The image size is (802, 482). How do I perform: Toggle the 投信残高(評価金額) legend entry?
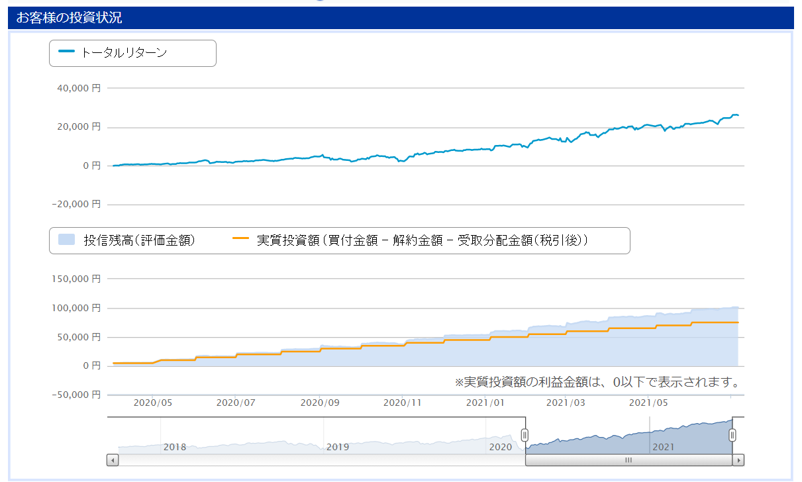[x=126, y=240]
